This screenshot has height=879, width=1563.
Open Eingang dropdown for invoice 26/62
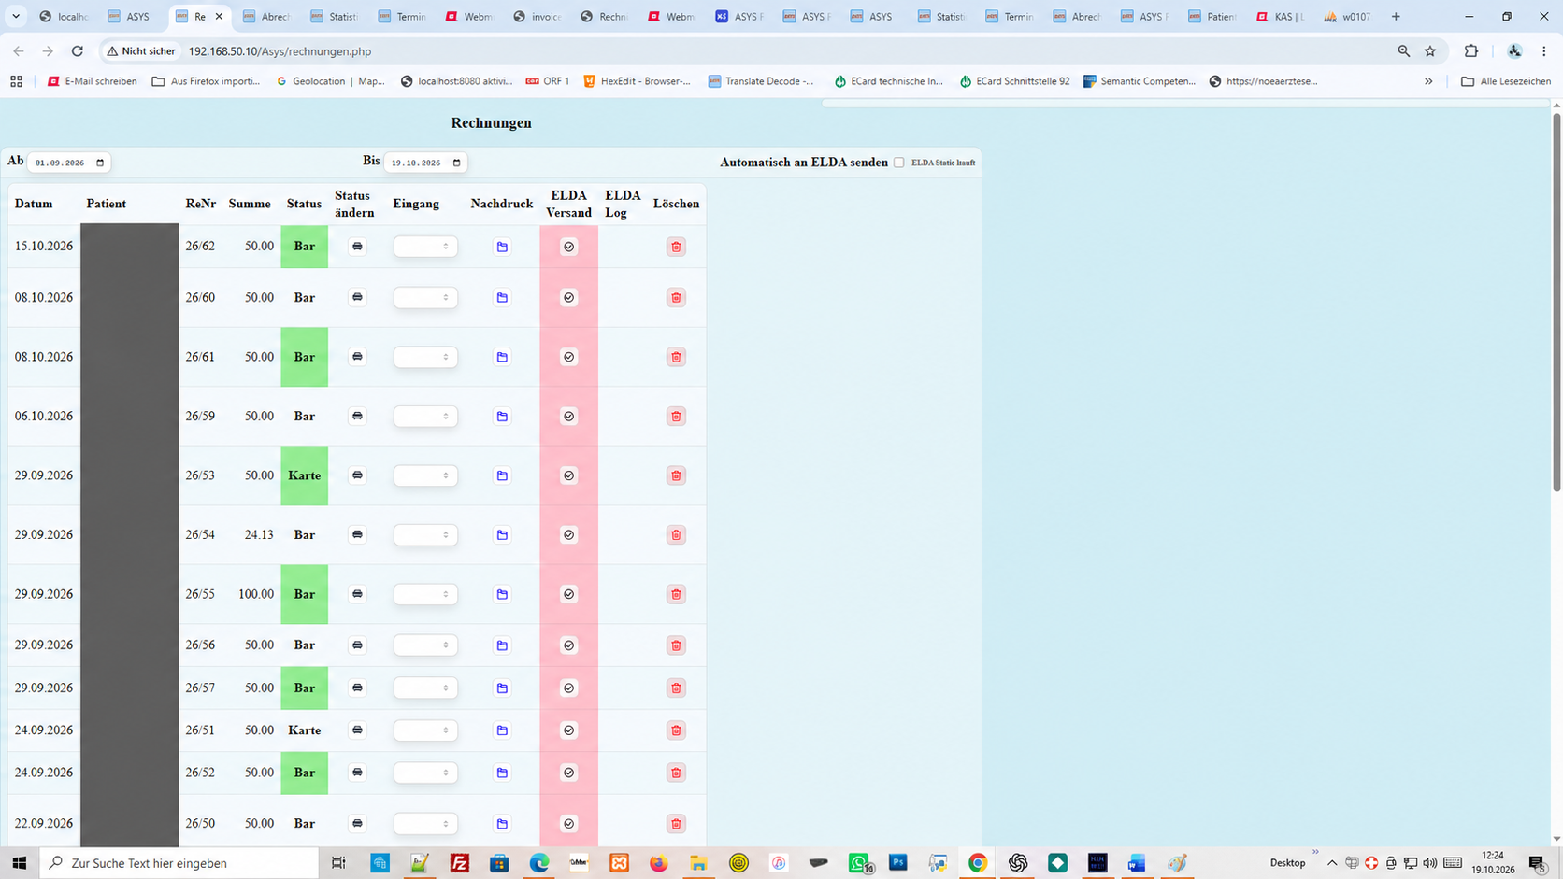(x=425, y=247)
